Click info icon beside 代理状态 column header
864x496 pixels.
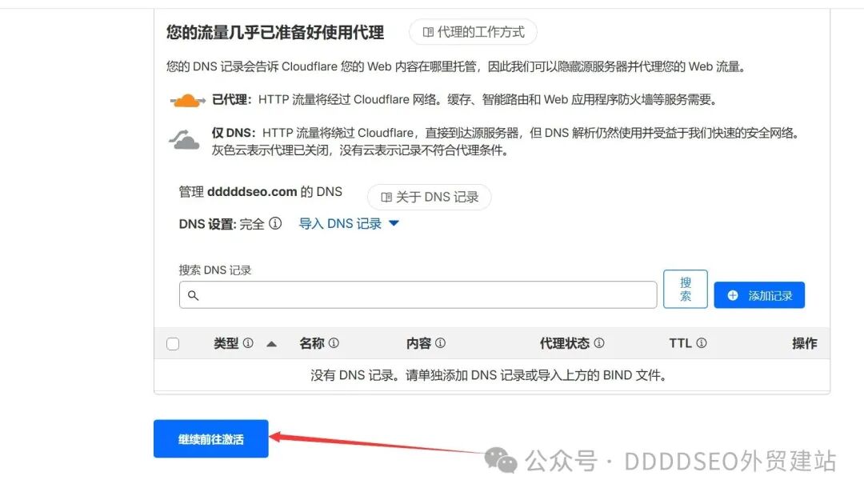click(599, 342)
